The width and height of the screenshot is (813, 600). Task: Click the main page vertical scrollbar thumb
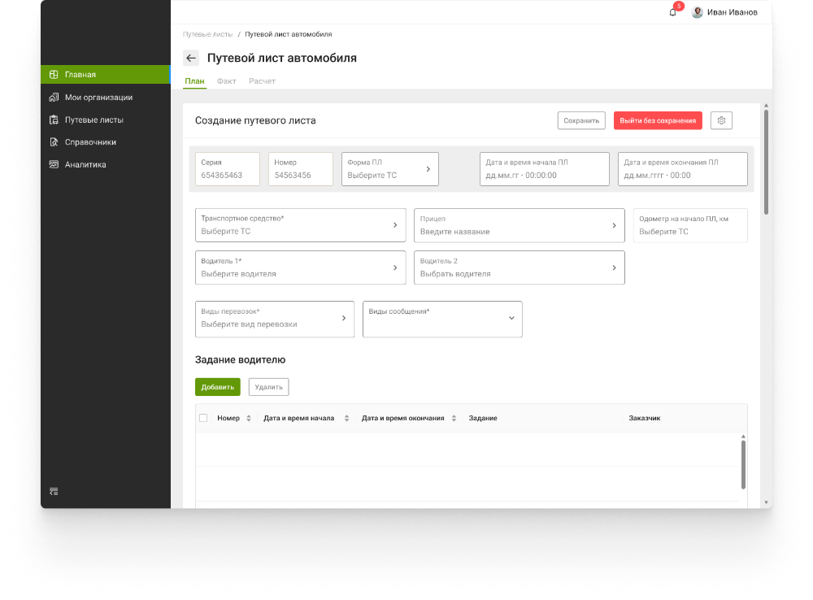(766, 162)
